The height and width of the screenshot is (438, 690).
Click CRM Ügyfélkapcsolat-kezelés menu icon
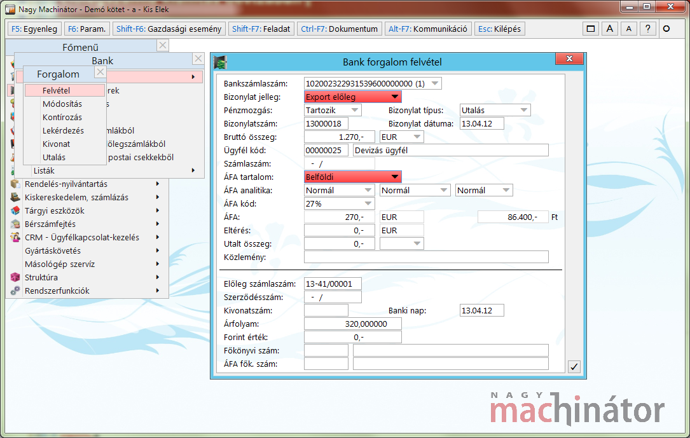15,238
